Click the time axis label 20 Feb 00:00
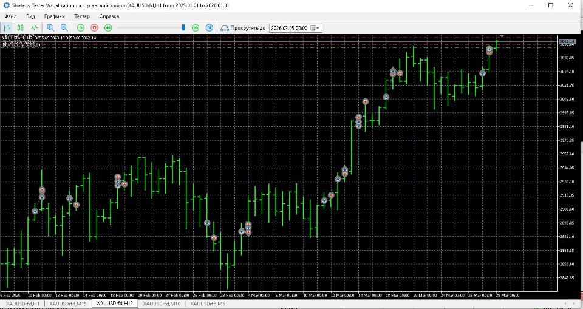Image resolution: width=583 pixels, height=309 pixels. pos(150,296)
